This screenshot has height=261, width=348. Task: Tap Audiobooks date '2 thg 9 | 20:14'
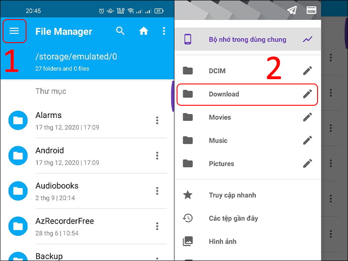[55, 198]
